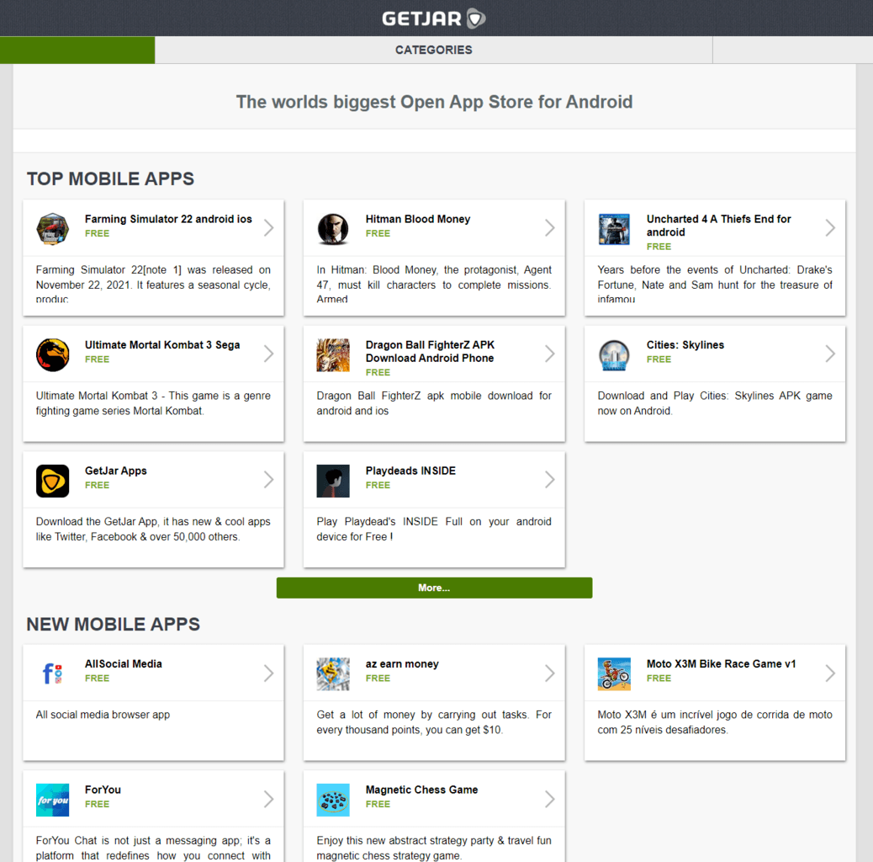Viewport: 873px width, 862px height.
Task: Click the GETJAR logo in the header
Action: click(434, 18)
